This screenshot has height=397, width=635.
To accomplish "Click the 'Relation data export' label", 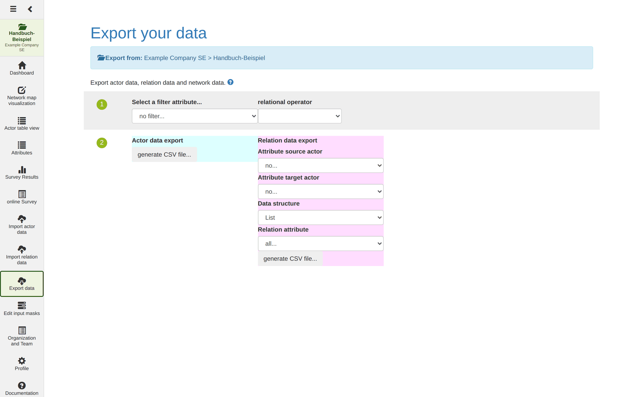I will tap(288, 140).
